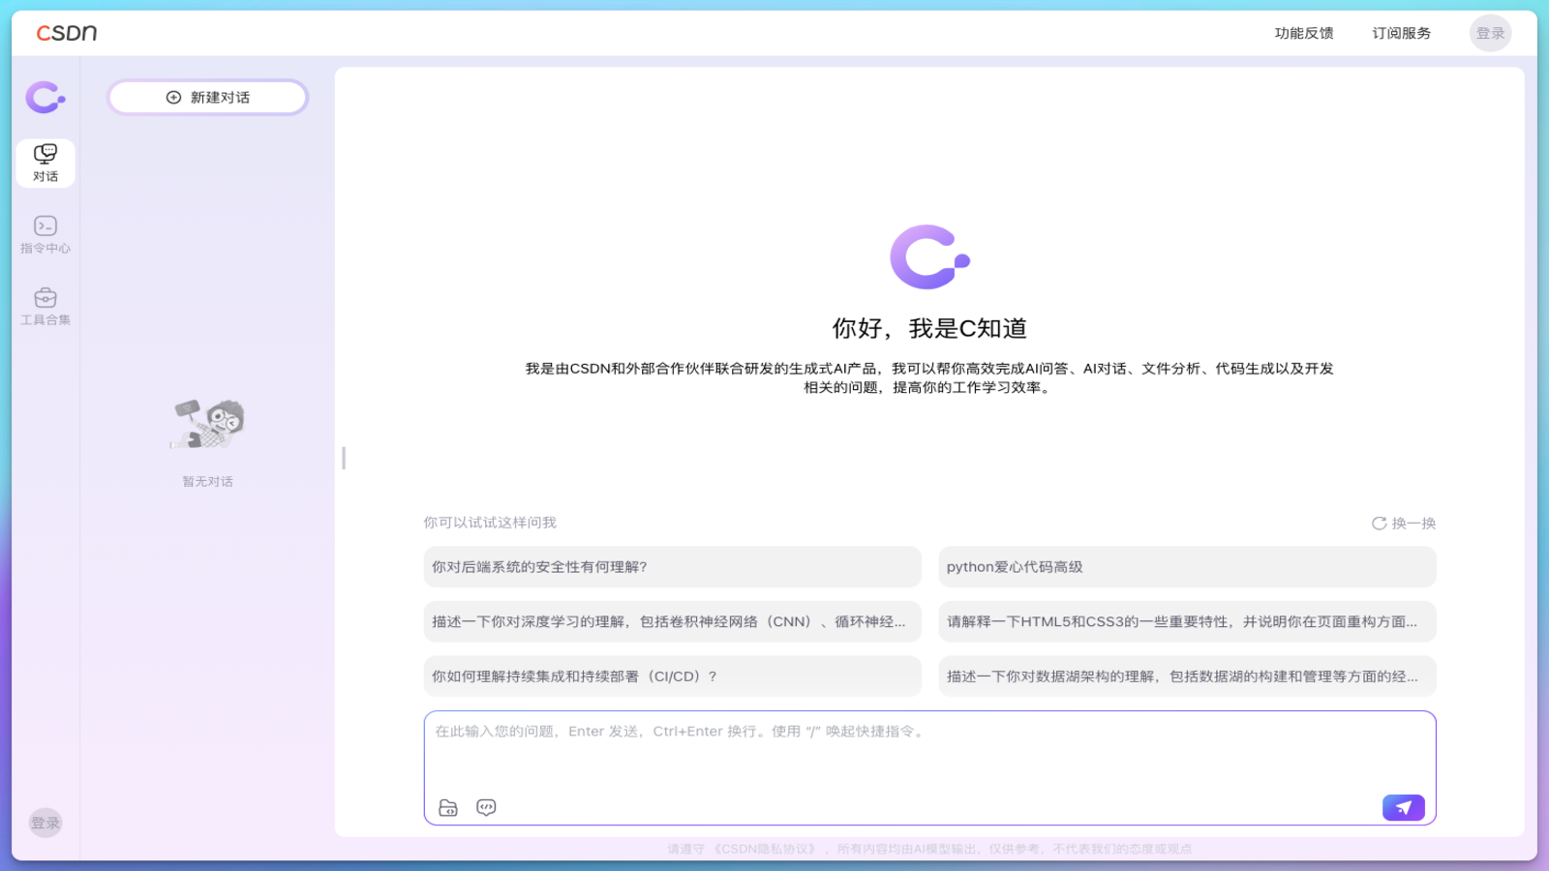
Task: Click the paper plane send icon
Action: (x=1404, y=807)
